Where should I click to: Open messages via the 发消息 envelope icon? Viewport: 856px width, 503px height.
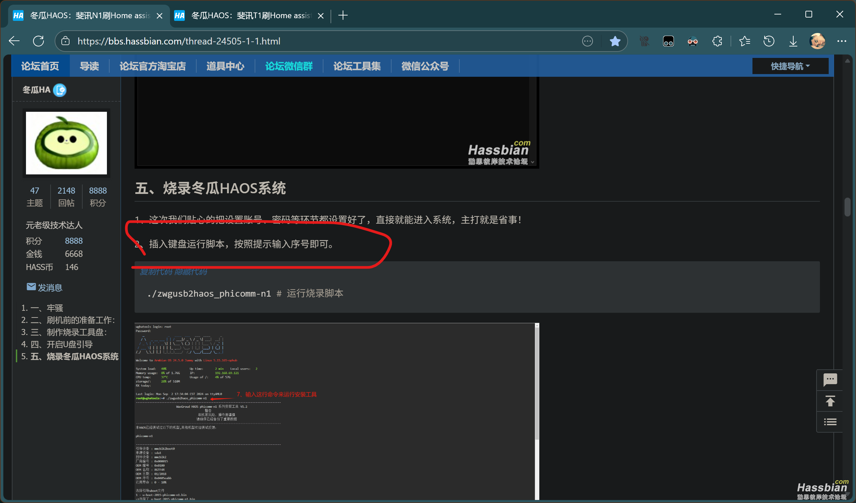click(31, 287)
